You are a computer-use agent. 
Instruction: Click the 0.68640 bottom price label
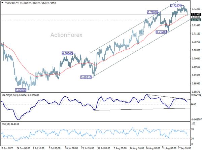coord(21,90)
